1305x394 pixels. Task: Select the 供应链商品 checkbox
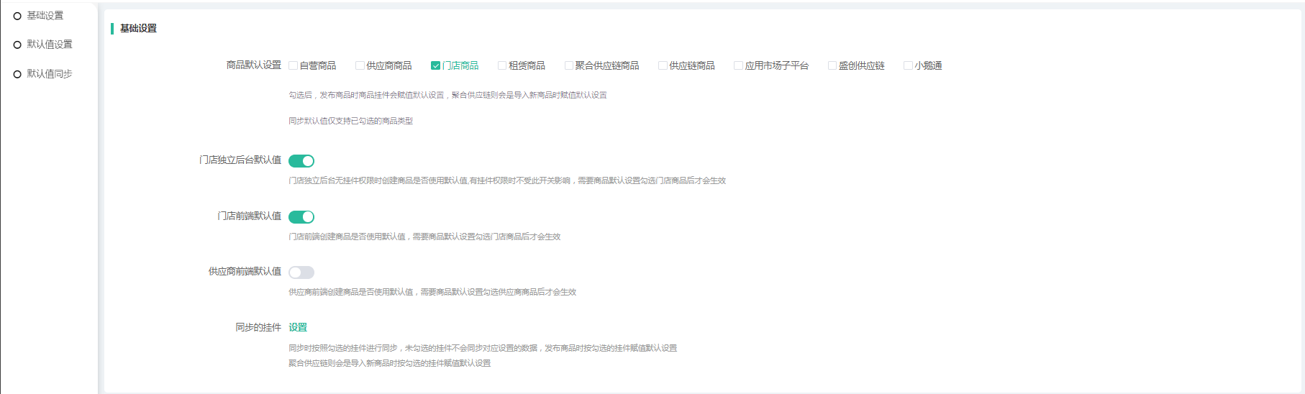pos(663,65)
